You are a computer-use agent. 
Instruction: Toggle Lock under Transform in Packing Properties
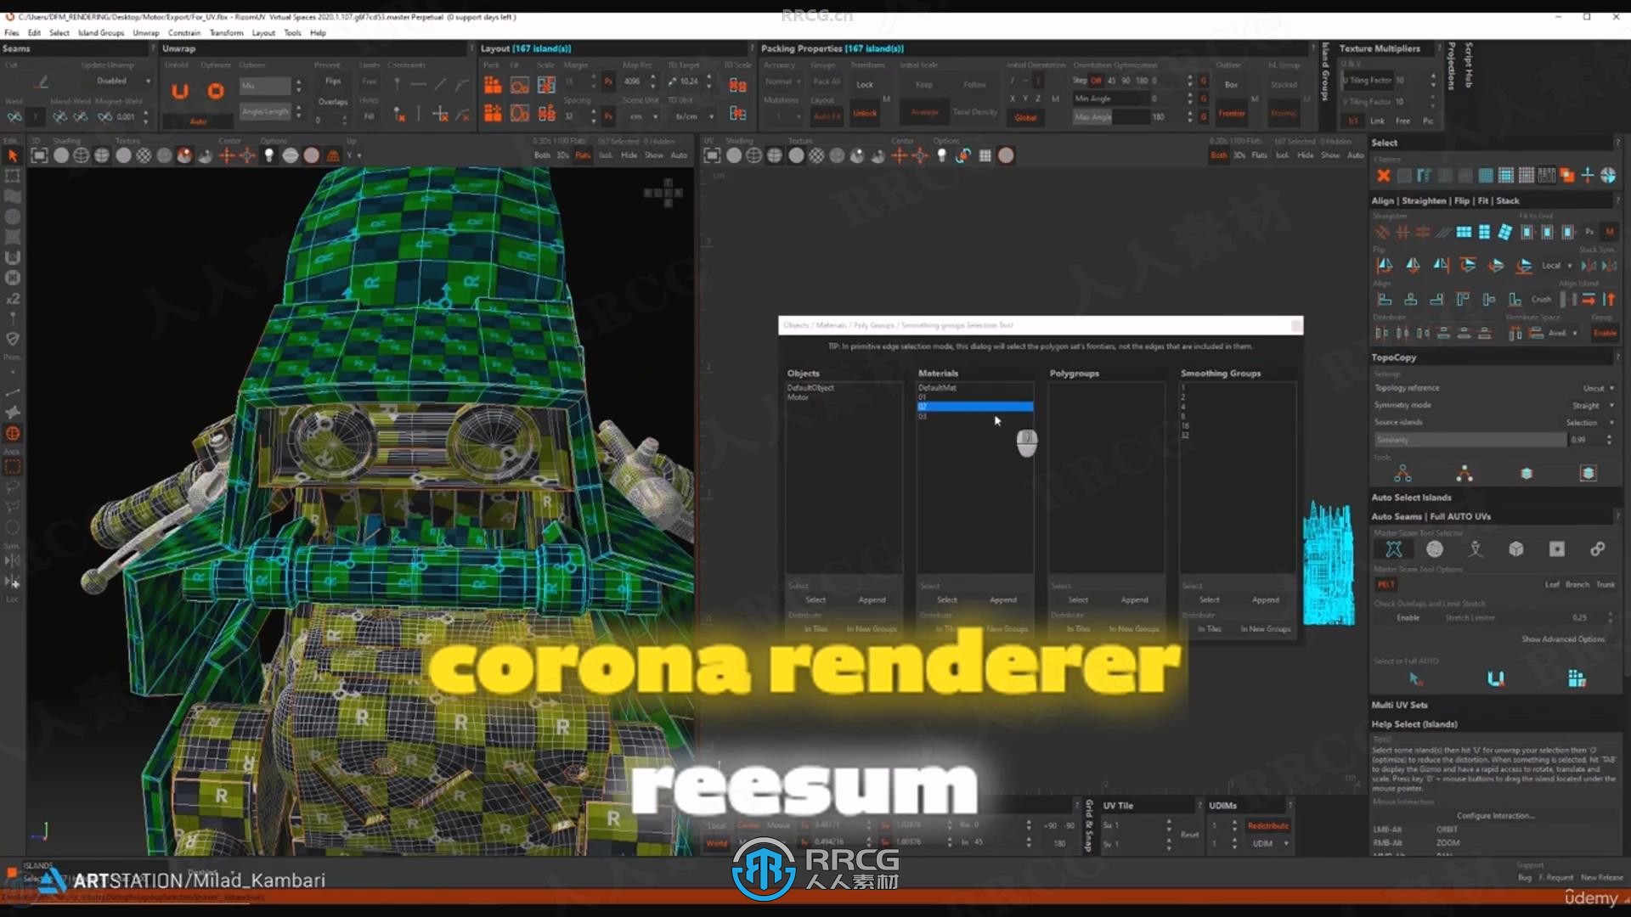click(865, 84)
